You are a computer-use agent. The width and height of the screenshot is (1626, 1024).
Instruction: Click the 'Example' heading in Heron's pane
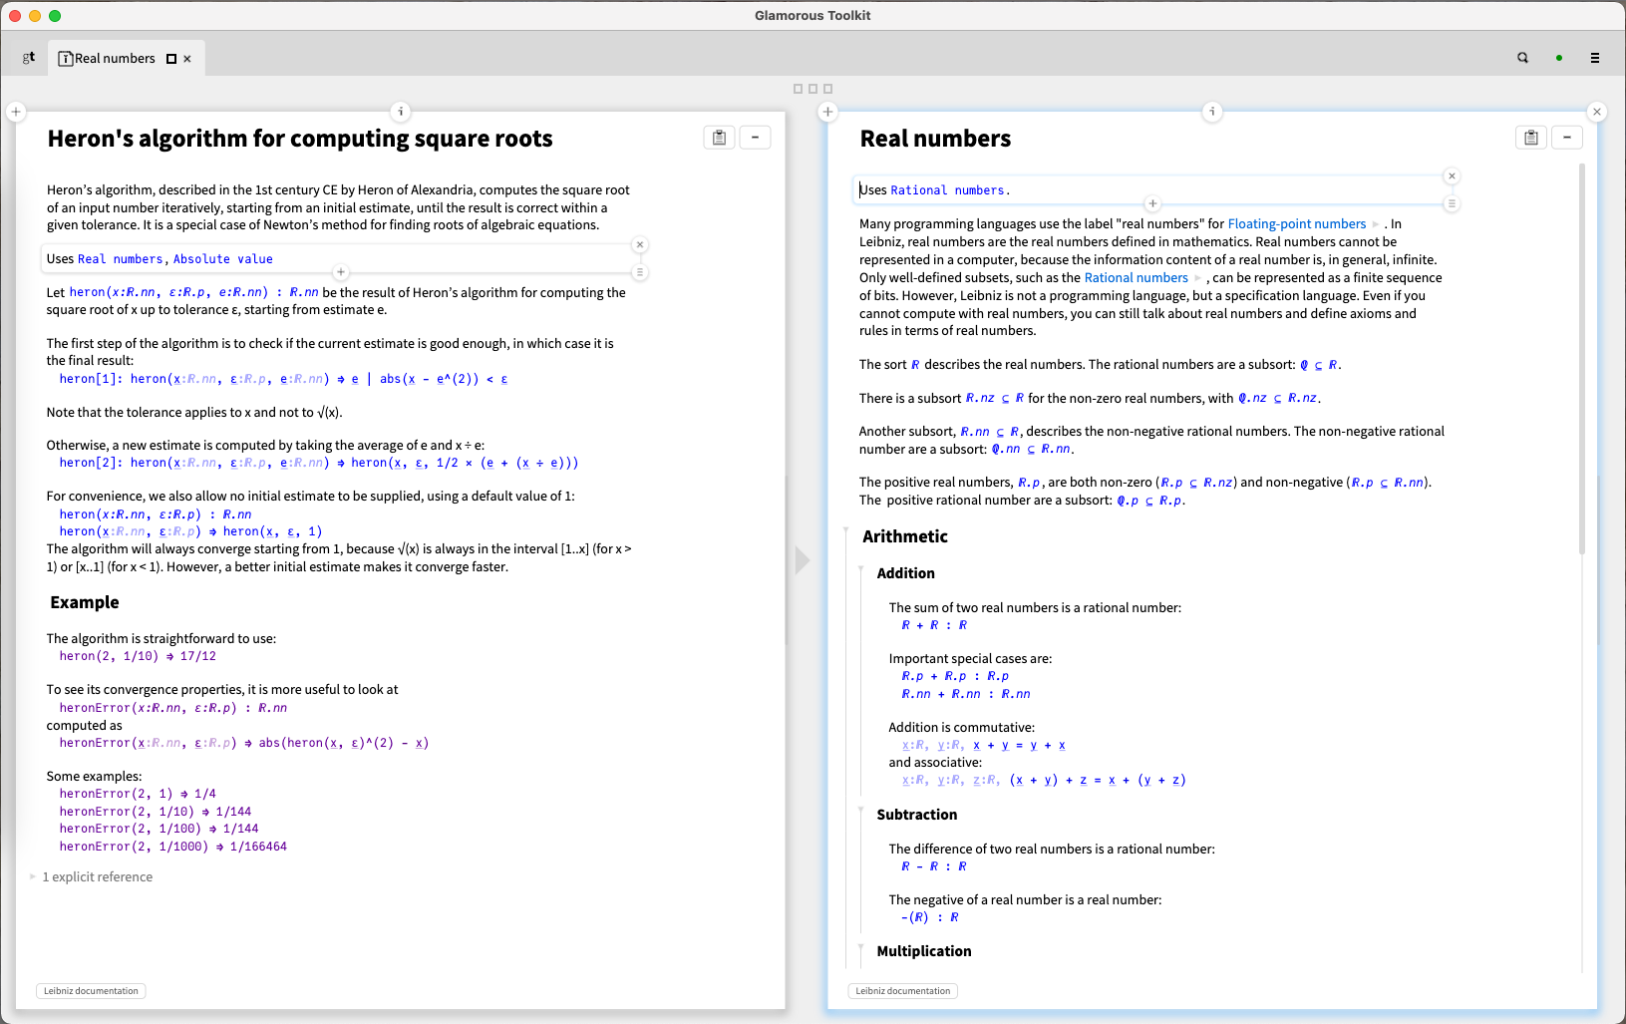click(85, 602)
